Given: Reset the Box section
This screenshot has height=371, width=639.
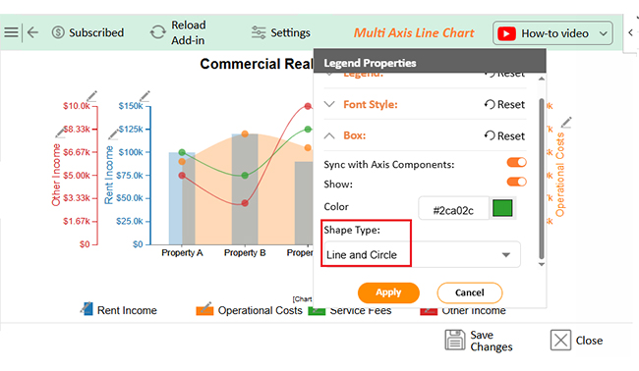Looking at the screenshot, I should coord(504,135).
